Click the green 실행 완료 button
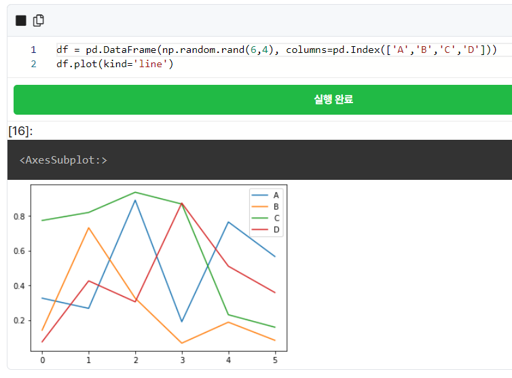Viewport: 512px width, 378px height. pyautogui.click(x=263, y=100)
